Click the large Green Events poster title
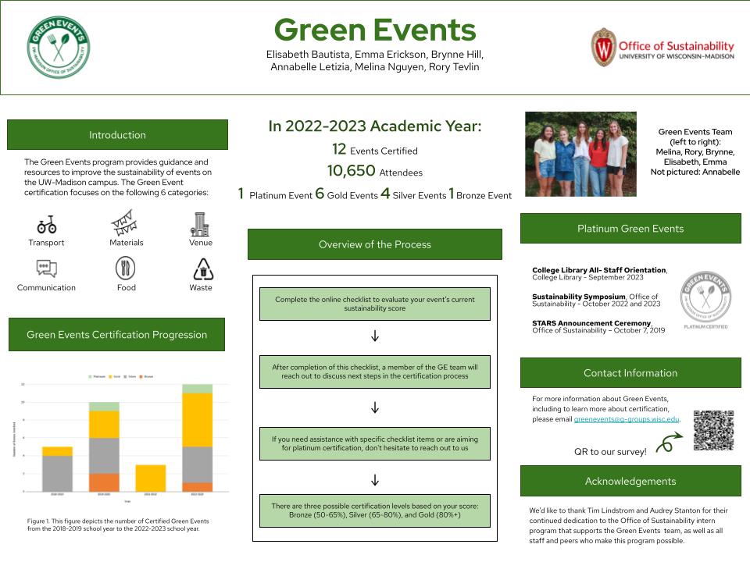The width and height of the screenshot is (750, 562). (x=375, y=30)
